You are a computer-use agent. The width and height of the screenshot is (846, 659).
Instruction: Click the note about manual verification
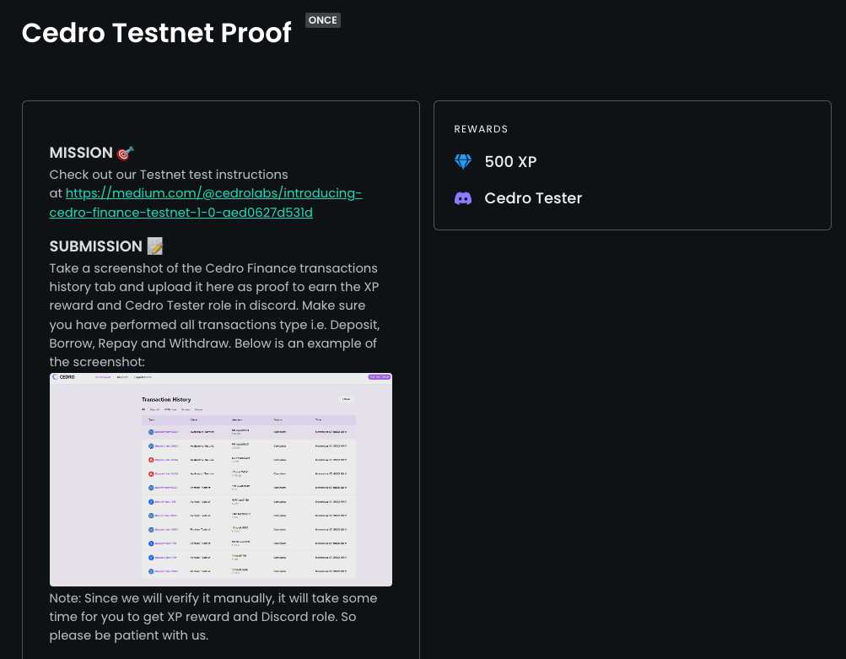pos(213,616)
